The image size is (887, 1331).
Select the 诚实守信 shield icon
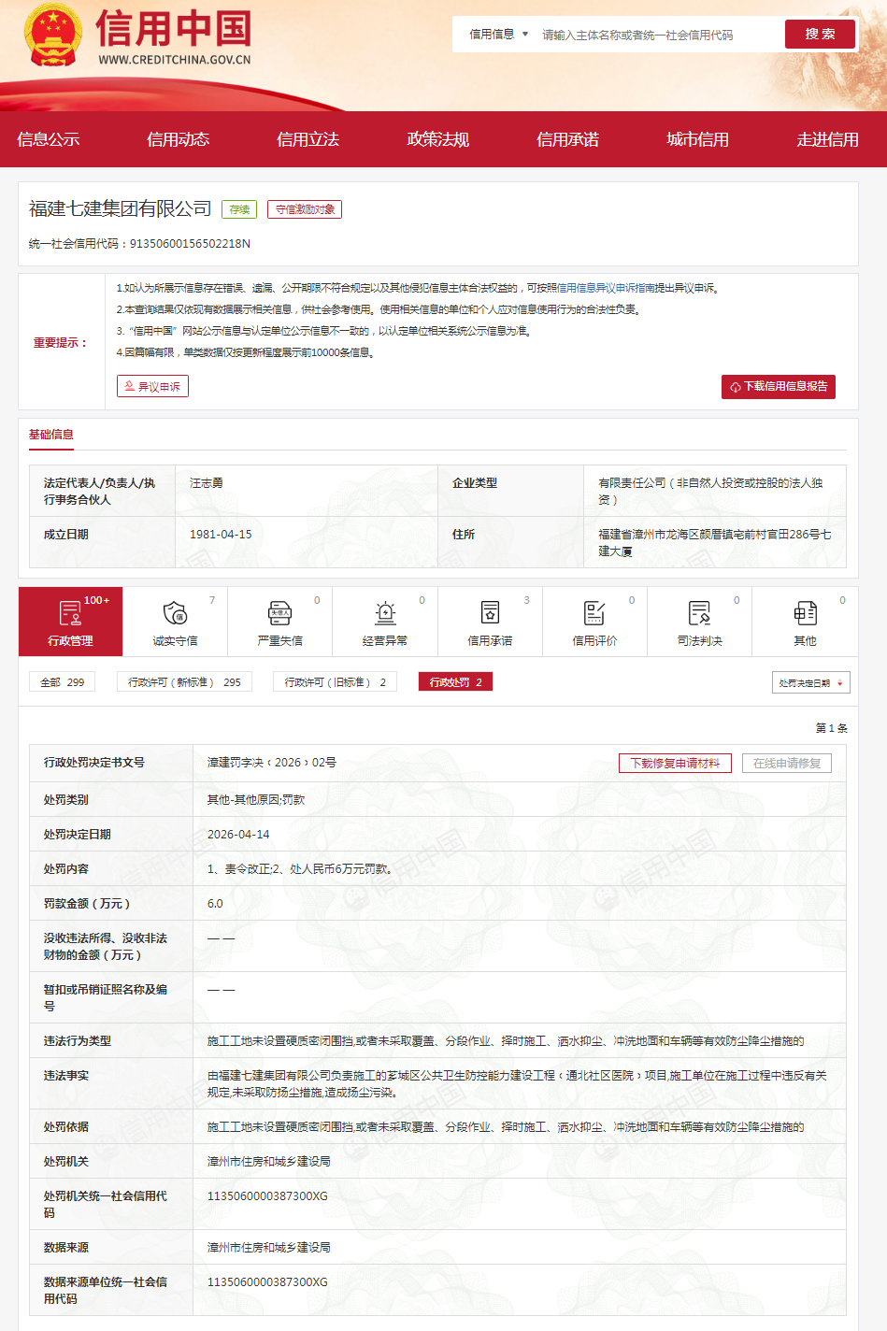[x=175, y=613]
